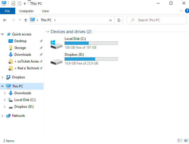Viewport: 189px width, 144px height.
Task: Click the computer icon in address bar
Action: [x=32, y=20]
